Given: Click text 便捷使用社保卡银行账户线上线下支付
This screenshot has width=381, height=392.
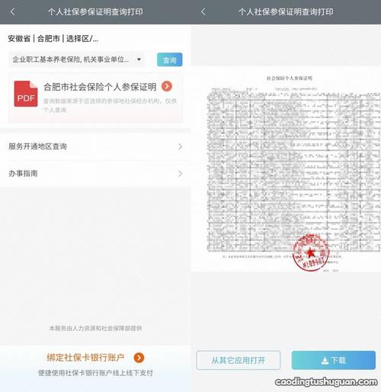Looking at the screenshot, I should (x=95, y=373).
